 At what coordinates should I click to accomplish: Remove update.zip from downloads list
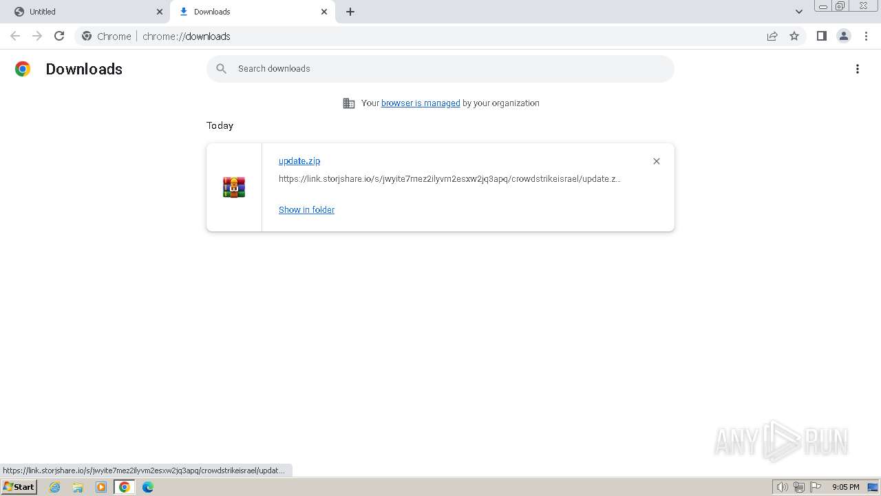coord(657,161)
